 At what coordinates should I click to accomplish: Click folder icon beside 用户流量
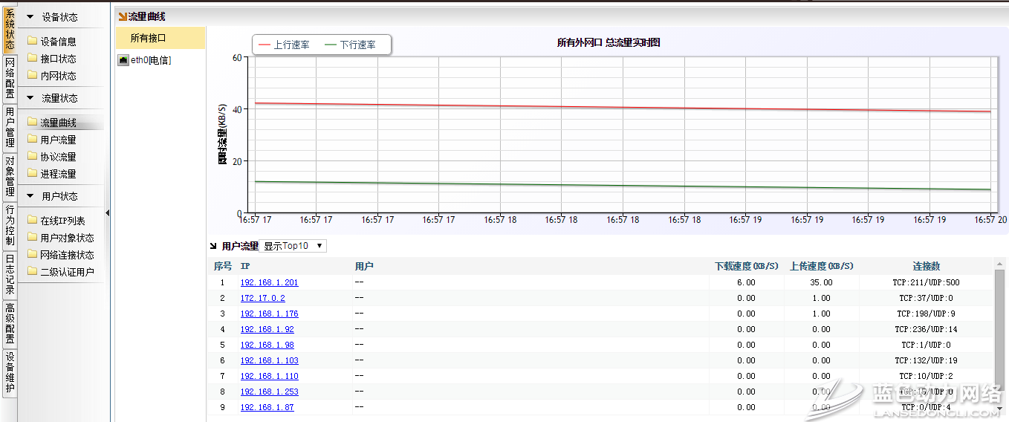tap(32, 140)
